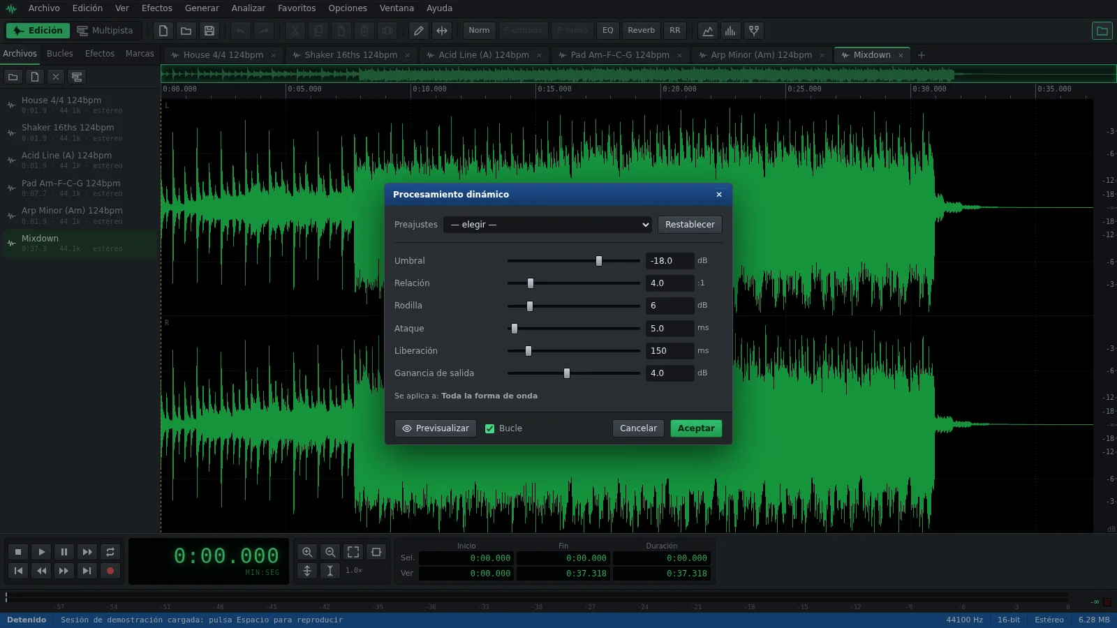Open the Efectos menu
1117x628 pixels.
click(157, 8)
